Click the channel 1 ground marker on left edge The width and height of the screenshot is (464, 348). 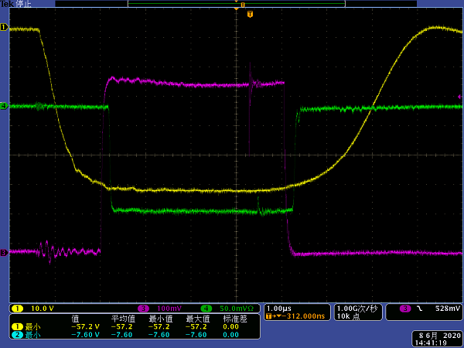[x=4, y=28]
